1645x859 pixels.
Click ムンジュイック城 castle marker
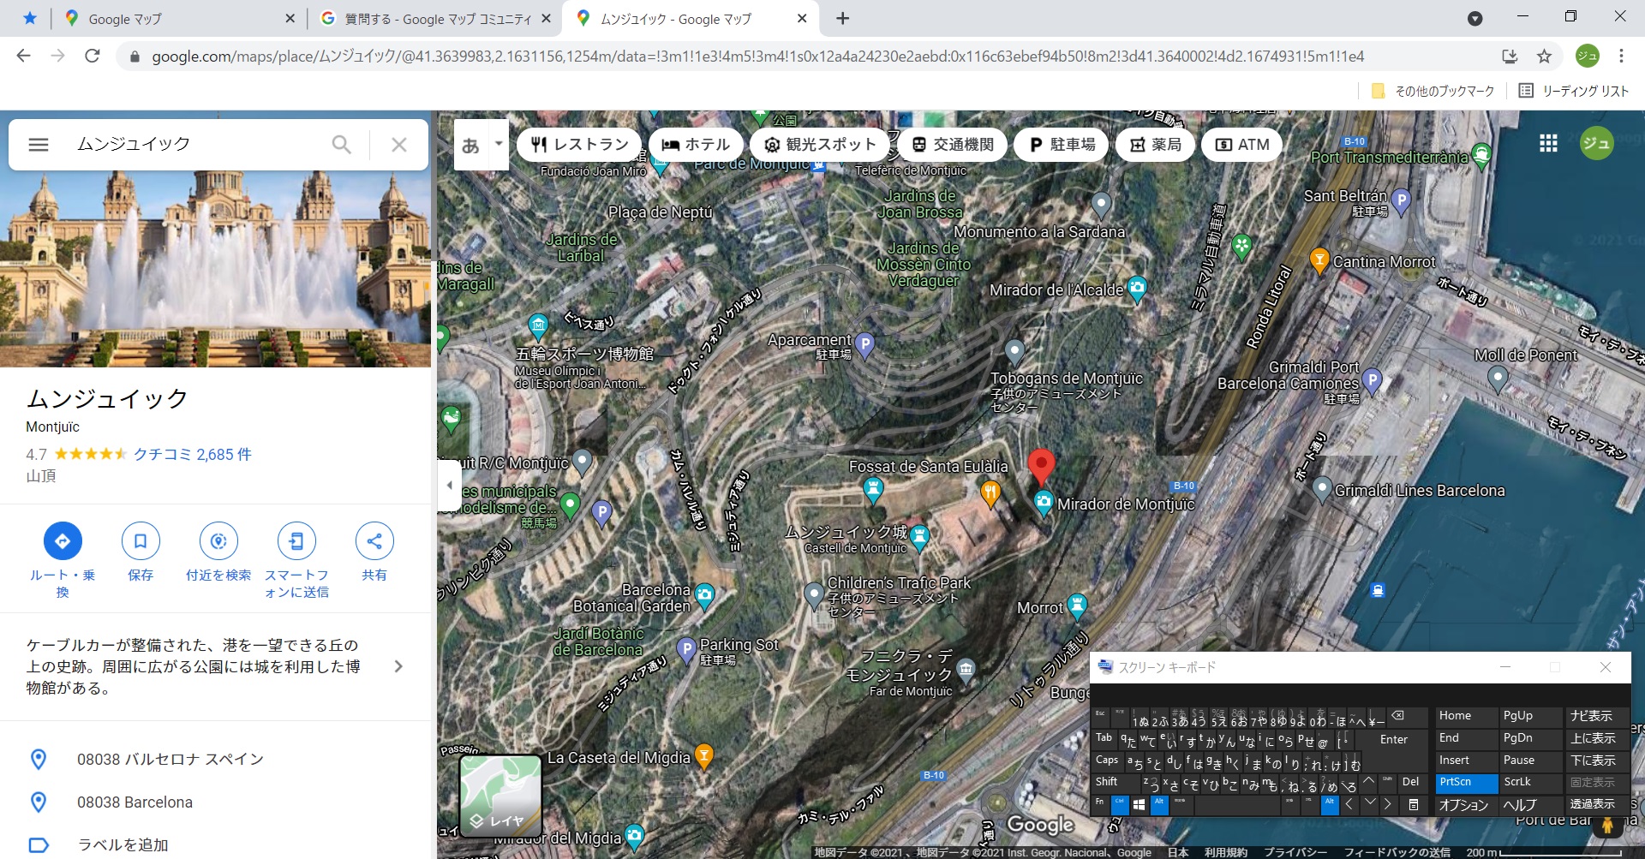pyautogui.click(x=919, y=537)
